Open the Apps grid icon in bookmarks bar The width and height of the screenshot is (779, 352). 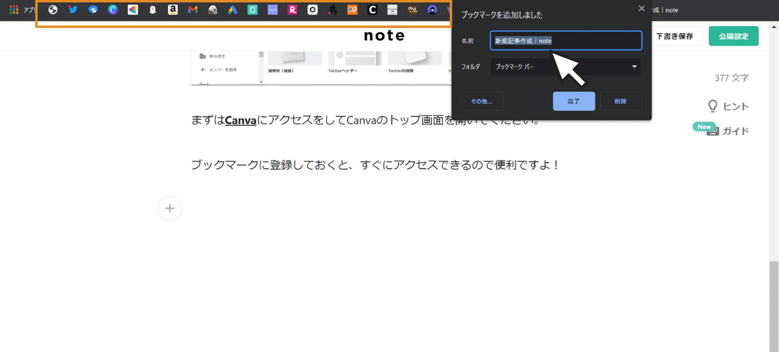(14, 10)
